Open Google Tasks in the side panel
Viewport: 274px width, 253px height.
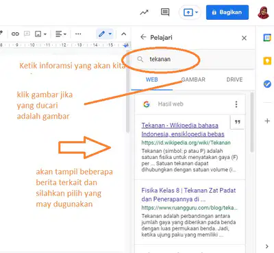click(x=267, y=84)
